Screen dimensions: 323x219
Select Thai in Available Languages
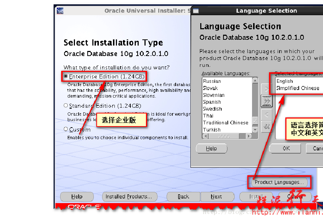coord(227,116)
